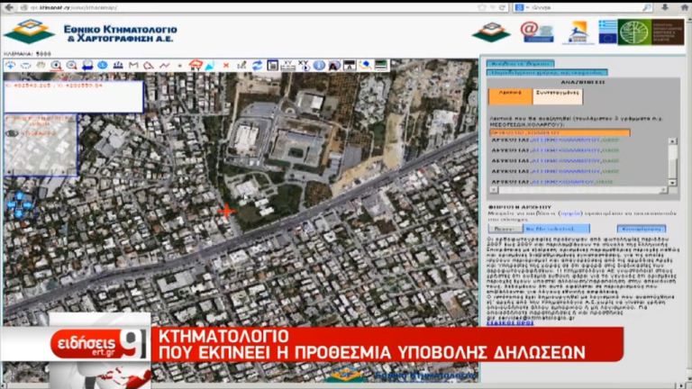Viewport: 692px width, 389px height.
Task: Toggle the eye icon in overview panel
Action: 12,133
